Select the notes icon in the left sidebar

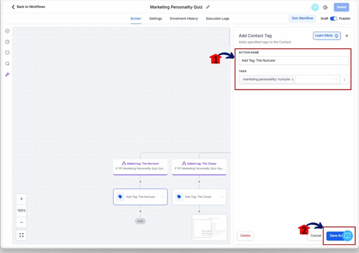7,63
